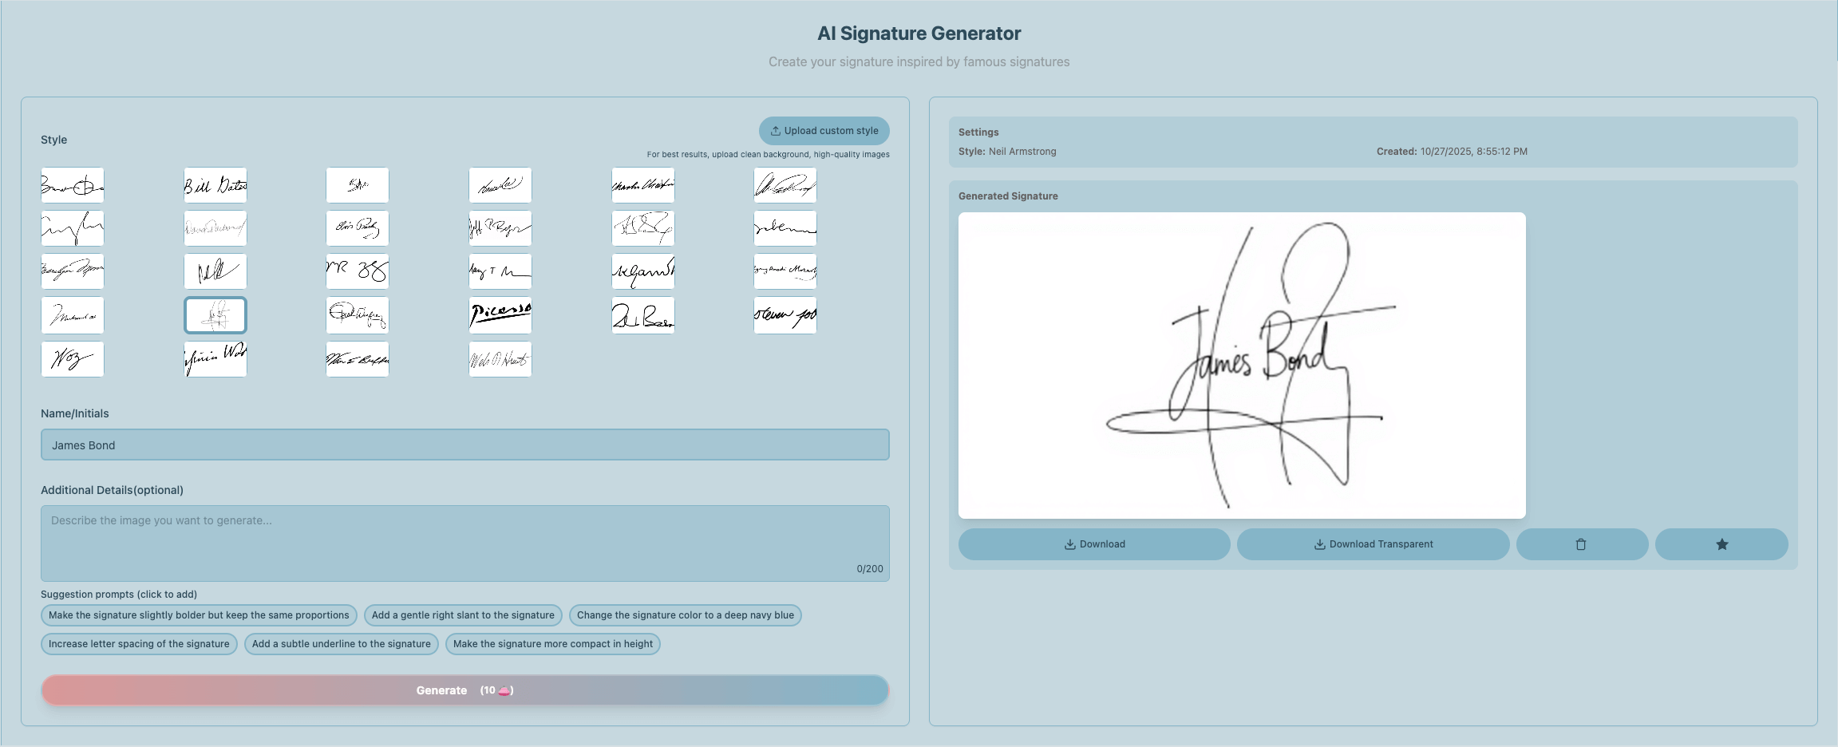The height and width of the screenshot is (747, 1838).
Task: Add the 'subtle underline' suggestion prompt
Action: [342, 643]
